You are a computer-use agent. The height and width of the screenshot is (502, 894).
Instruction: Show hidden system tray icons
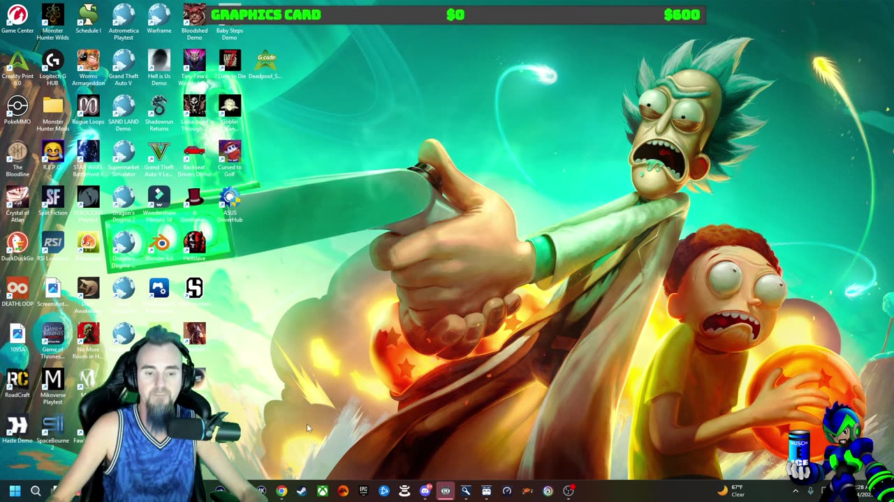pos(795,491)
